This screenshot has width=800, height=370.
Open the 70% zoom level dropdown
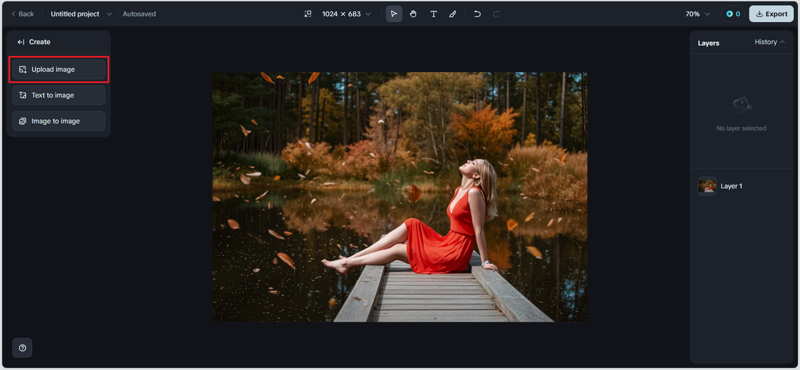coord(697,14)
